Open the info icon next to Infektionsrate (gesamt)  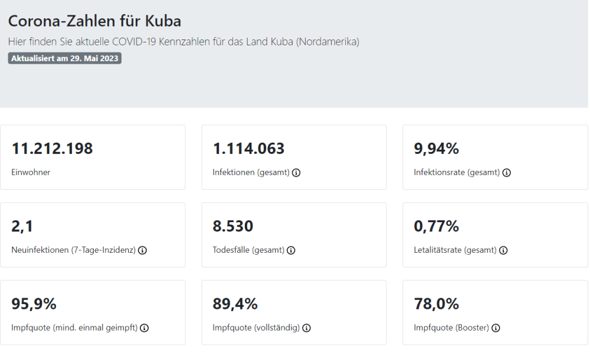(x=506, y=173)
